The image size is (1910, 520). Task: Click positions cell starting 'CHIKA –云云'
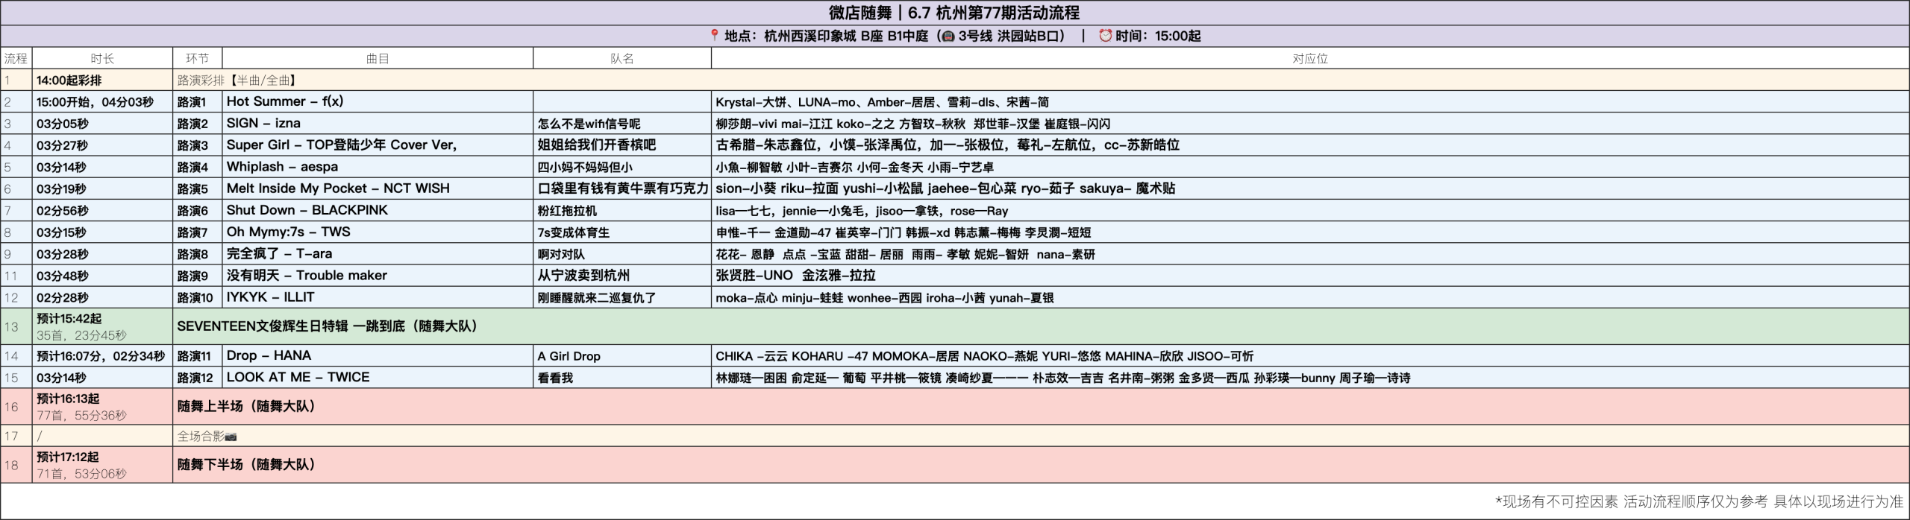coord(1310,355)
